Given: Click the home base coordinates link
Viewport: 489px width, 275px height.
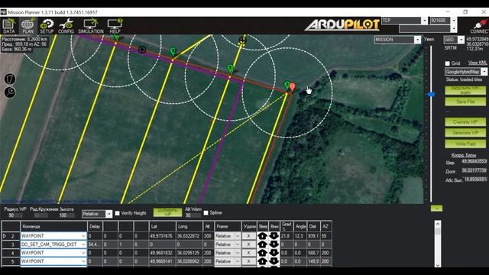Looking at the screenshot, I should [464, 155].
